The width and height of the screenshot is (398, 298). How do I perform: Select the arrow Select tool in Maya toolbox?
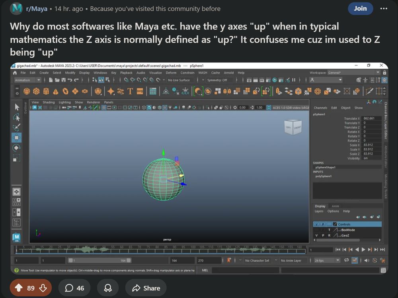17,107
